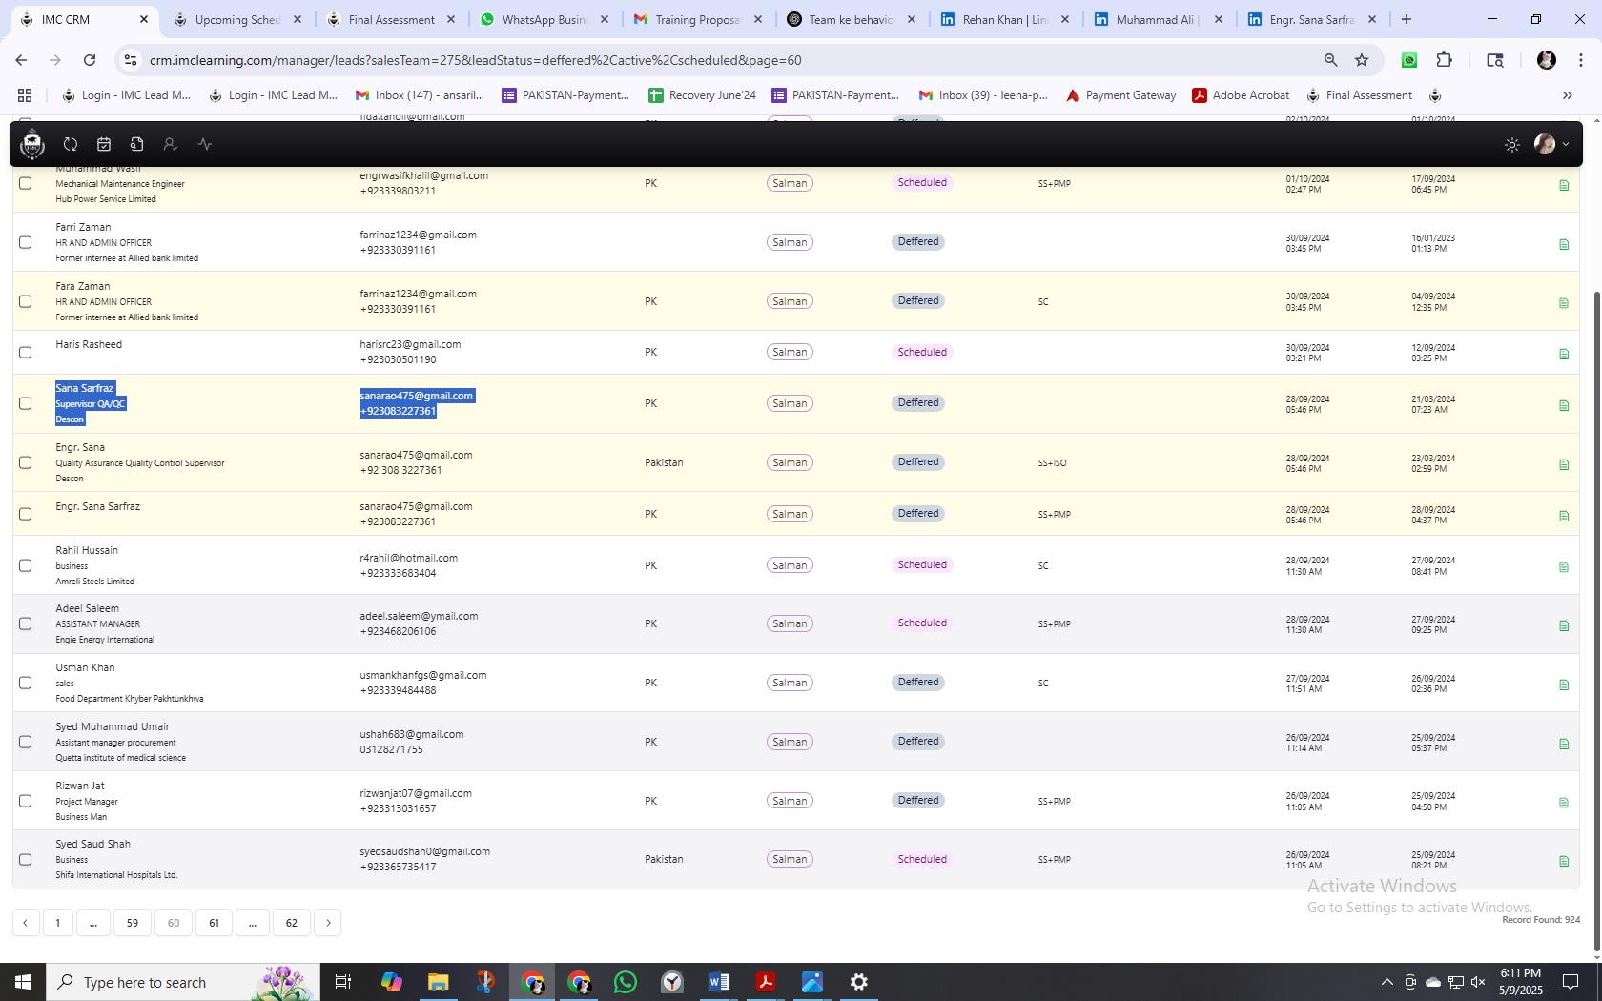
Task: Open Settings gear from the taskbar
Action: (859, 982)
